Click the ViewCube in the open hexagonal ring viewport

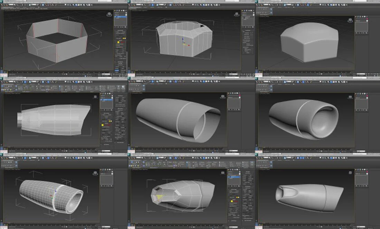pyautogui.click(x=109, y=15)
